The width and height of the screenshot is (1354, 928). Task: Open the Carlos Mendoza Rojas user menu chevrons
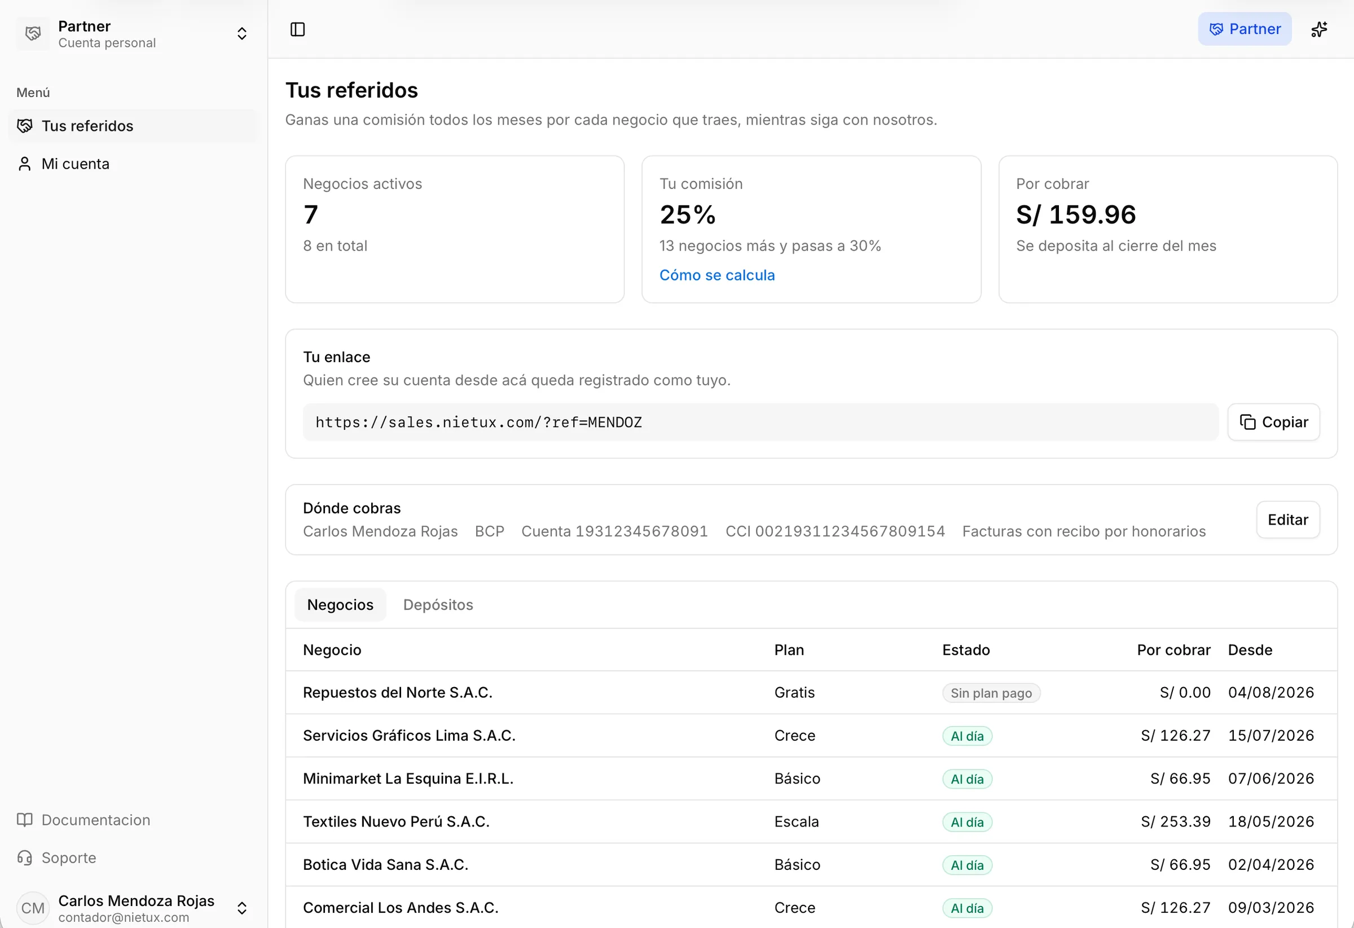point(242,908)
